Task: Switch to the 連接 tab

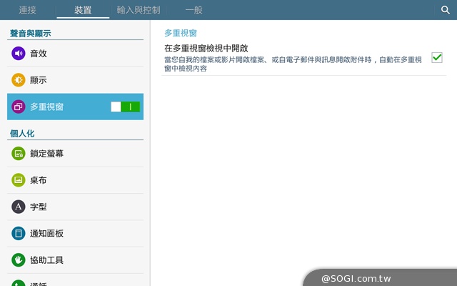Action: pos(28,10)
